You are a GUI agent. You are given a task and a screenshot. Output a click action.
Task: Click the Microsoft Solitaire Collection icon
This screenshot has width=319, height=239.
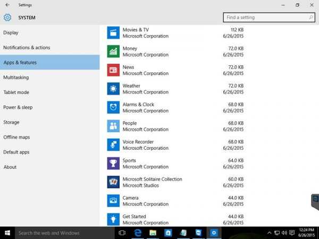113,182
